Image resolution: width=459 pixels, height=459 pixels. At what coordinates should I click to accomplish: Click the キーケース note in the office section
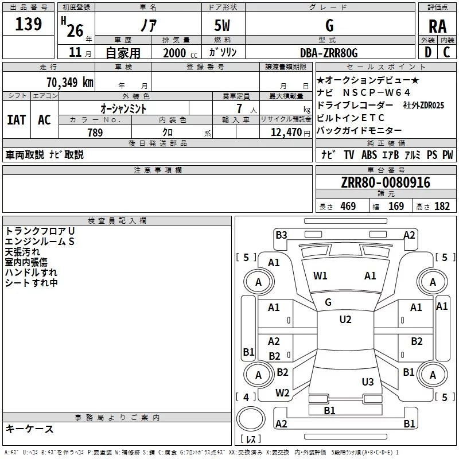pos(30,429)
